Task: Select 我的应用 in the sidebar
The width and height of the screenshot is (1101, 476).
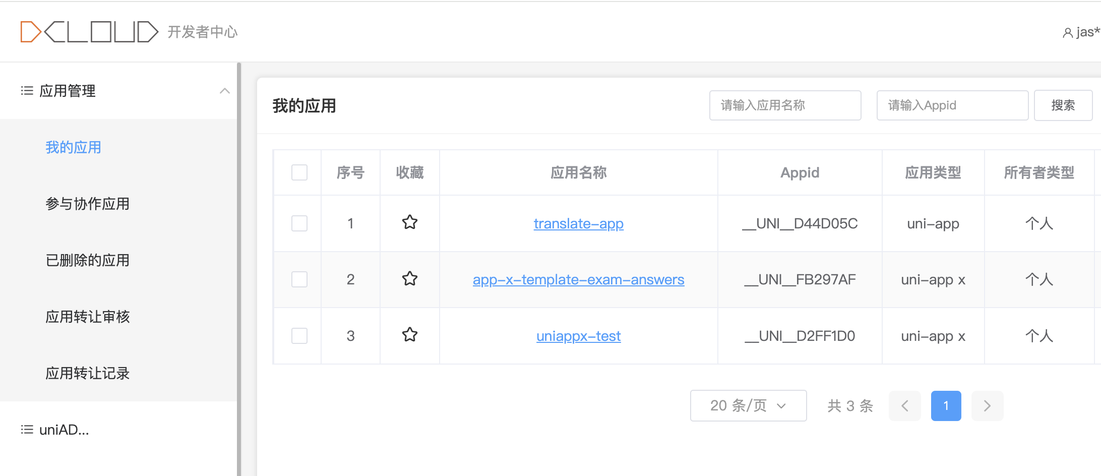Action: pos(73,147)
